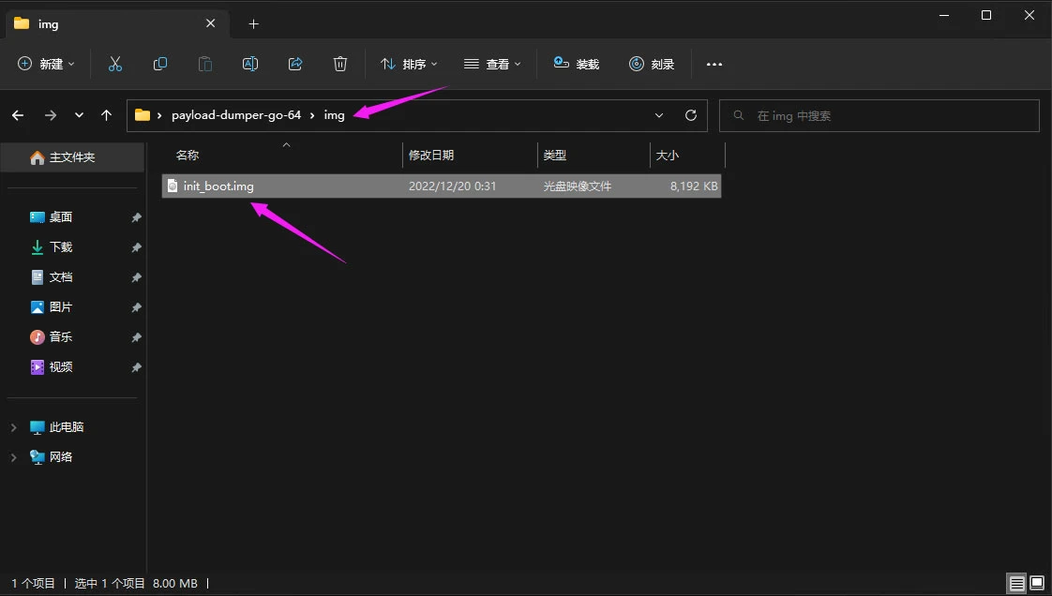The height and width of the screenshot is (596, 1052).
Task: Open 视频 (Videos) in sidebar
Action: 61,367
